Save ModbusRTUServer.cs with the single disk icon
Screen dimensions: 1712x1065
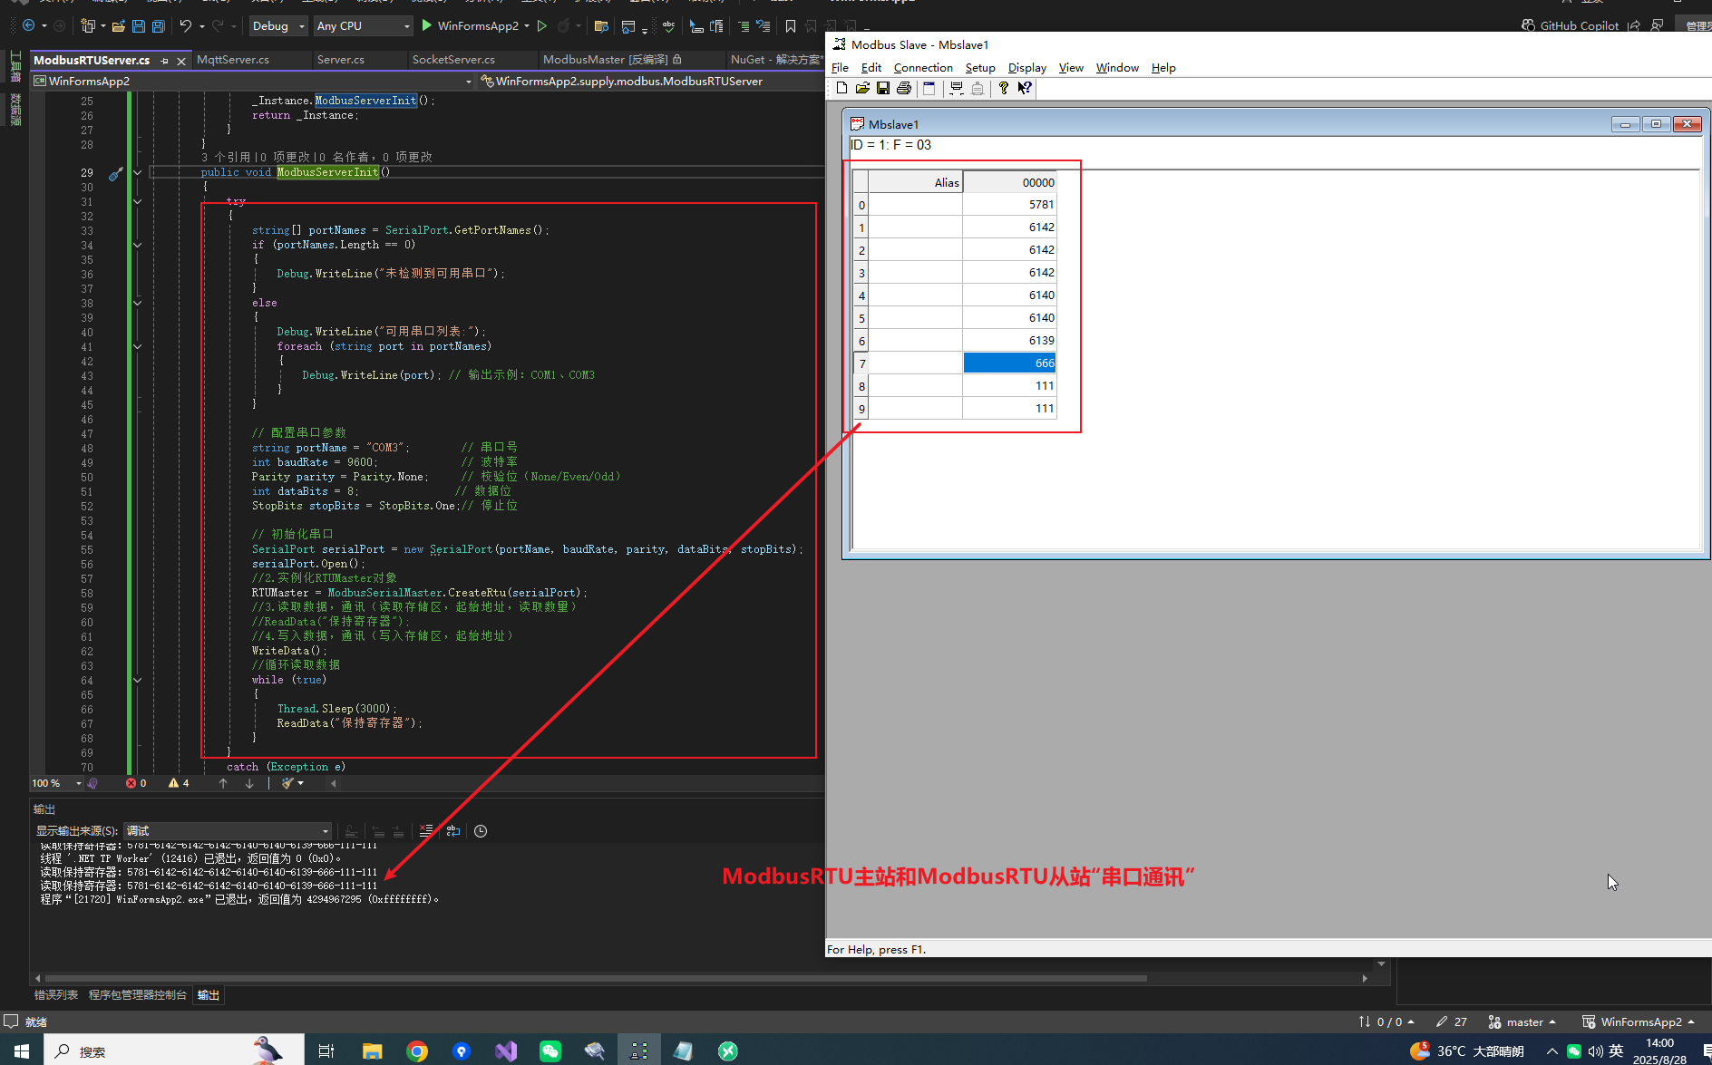tap(138, 26)
